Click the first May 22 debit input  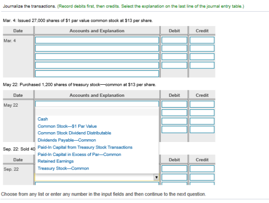point(174,104)
